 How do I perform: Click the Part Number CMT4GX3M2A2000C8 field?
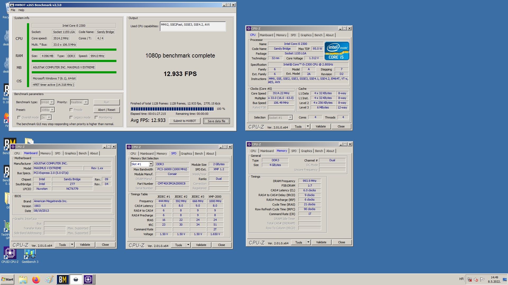tap(172, 183)
